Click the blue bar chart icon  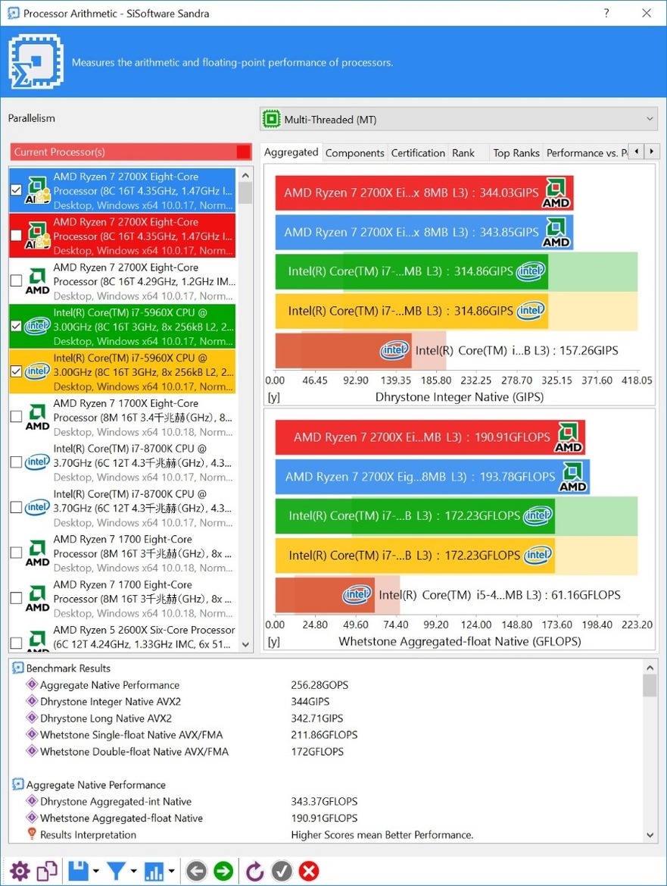point(154,871)
